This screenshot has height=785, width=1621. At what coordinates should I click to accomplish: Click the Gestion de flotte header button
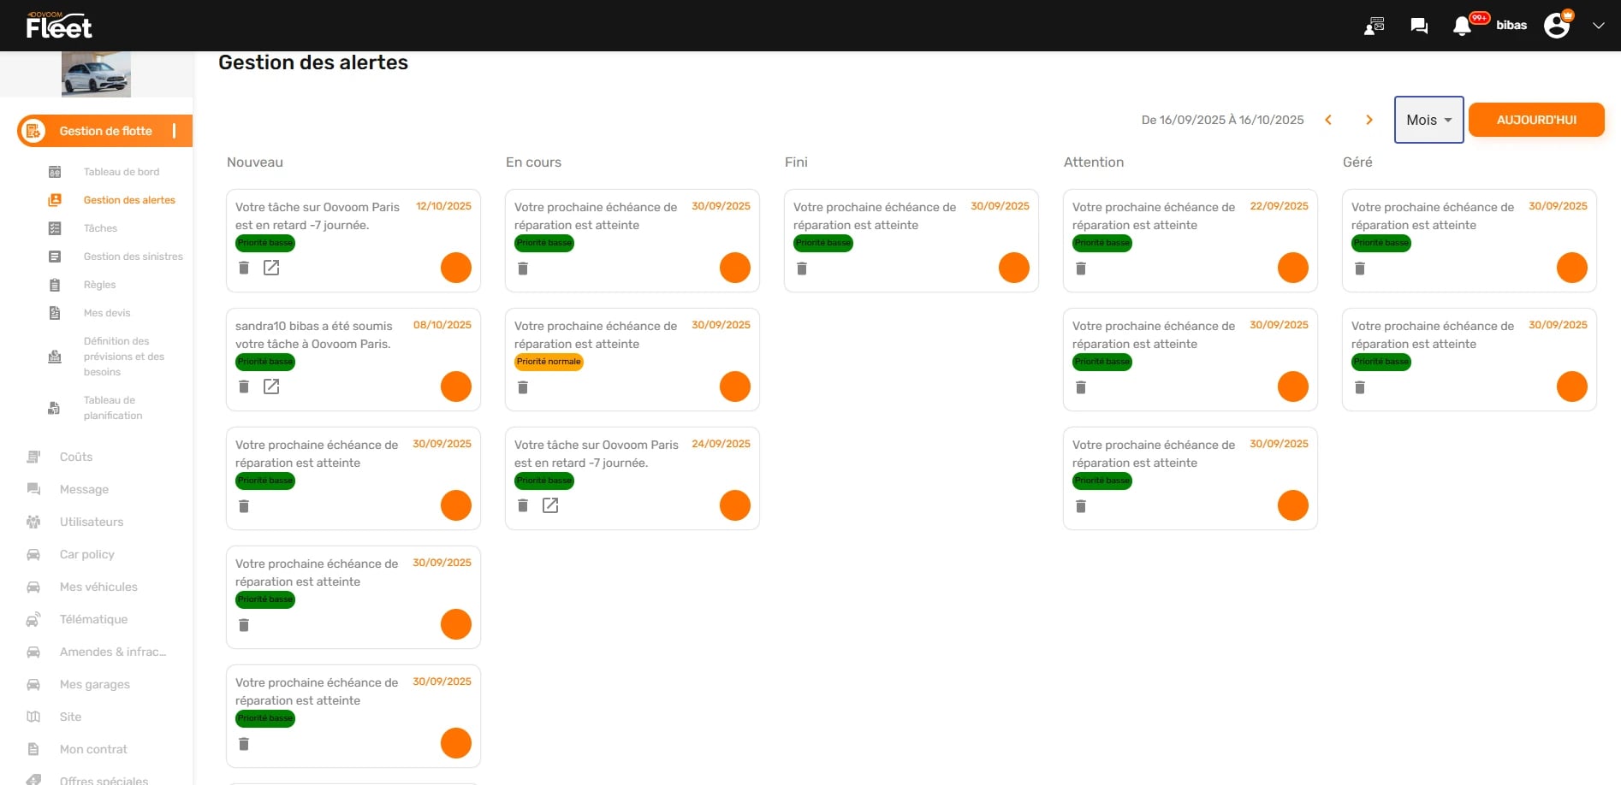[105, 131]
